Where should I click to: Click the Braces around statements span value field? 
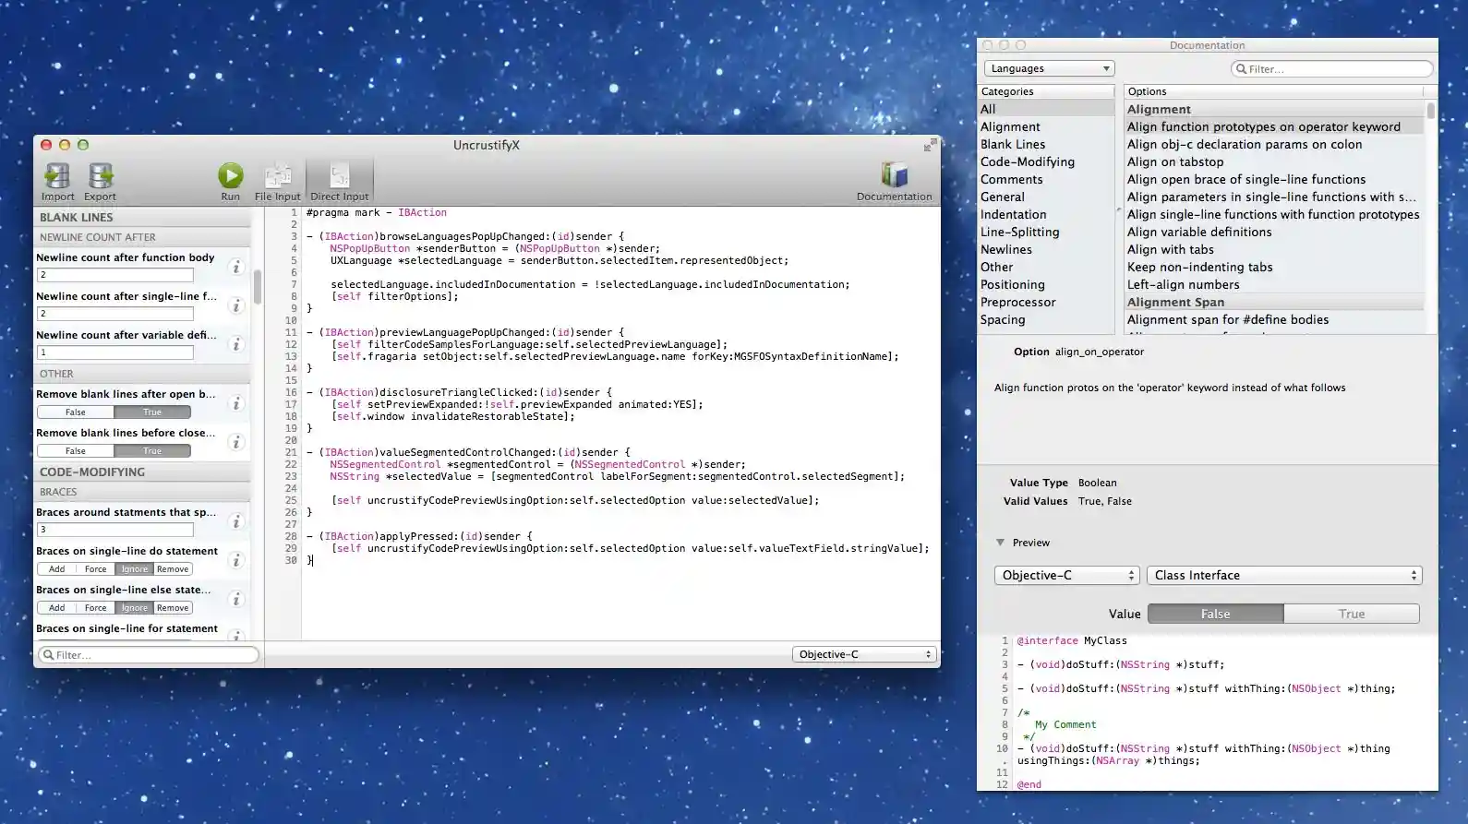115,530
